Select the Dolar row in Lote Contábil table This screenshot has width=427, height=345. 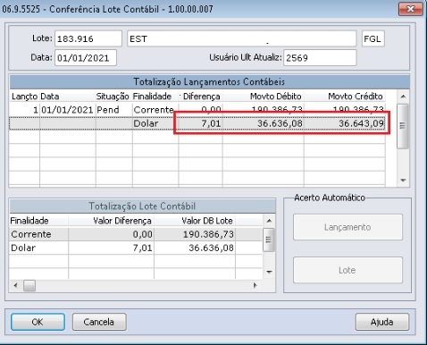(x=136, y=248)
